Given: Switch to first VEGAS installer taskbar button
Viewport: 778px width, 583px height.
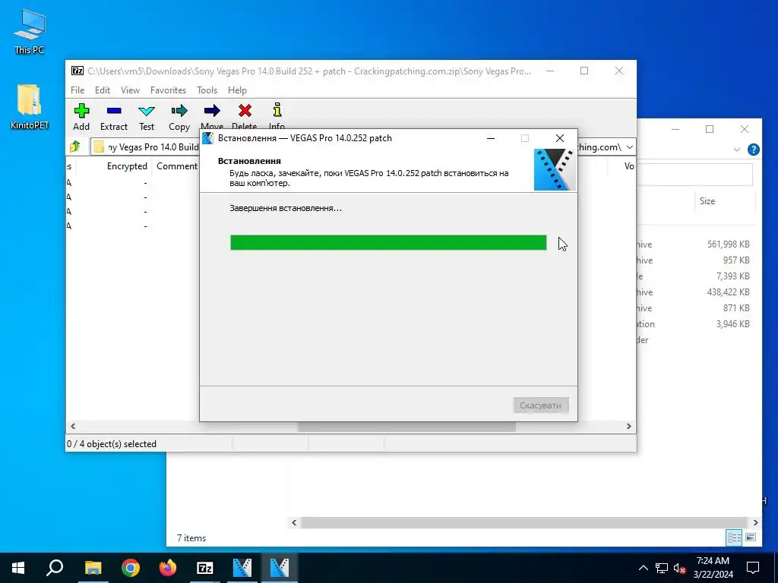Looking at the screenshot, I should [x=242, y=568].
